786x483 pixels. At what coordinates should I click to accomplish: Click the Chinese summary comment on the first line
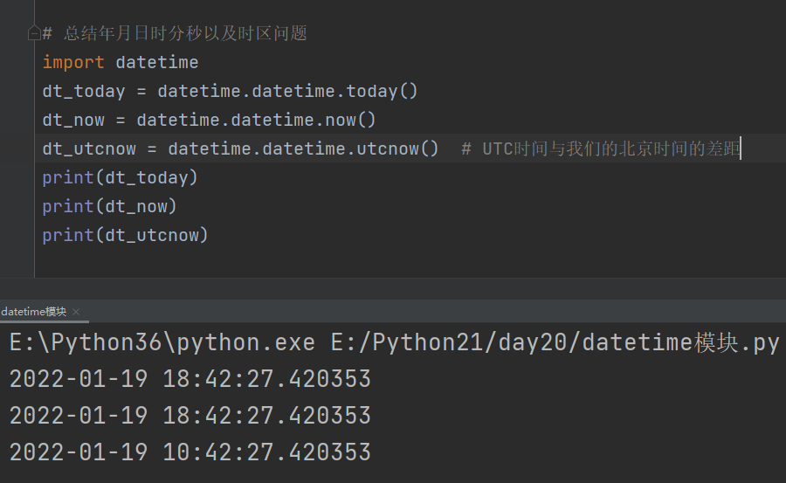[x=183, y=34]
